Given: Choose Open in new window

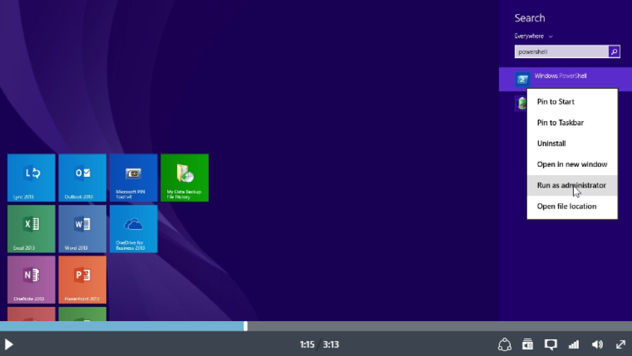Looking at the screenshot, I should pos(572,164).
